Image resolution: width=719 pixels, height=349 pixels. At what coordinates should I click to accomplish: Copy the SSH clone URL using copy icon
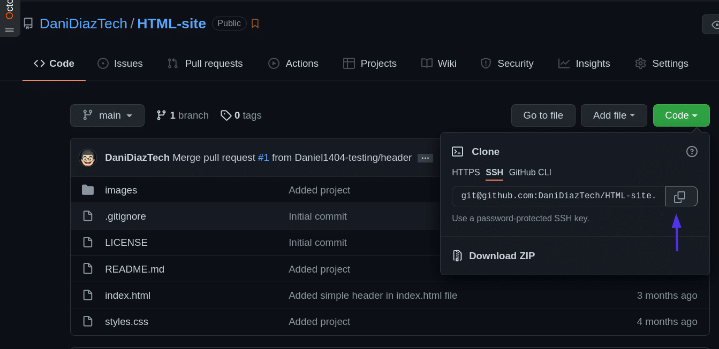click(681, 196)
